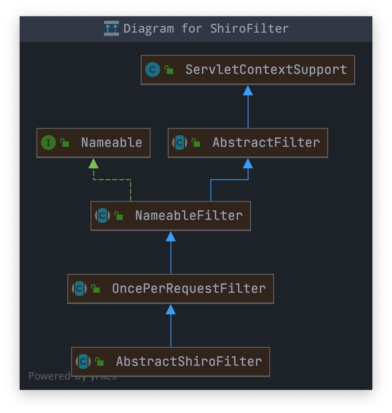Select the OncePerRequestFilter node label

point(189,288)
